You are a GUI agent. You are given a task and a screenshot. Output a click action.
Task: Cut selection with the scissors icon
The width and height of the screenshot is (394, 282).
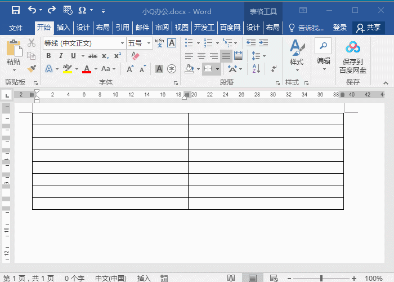pos(32,43)
